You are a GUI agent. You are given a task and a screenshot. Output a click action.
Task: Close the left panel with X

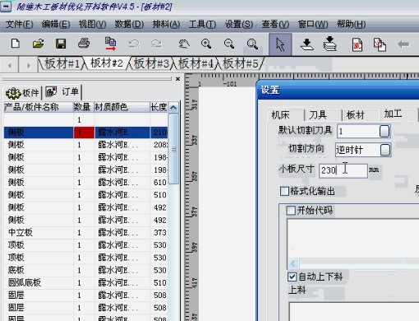pos(177,79)
